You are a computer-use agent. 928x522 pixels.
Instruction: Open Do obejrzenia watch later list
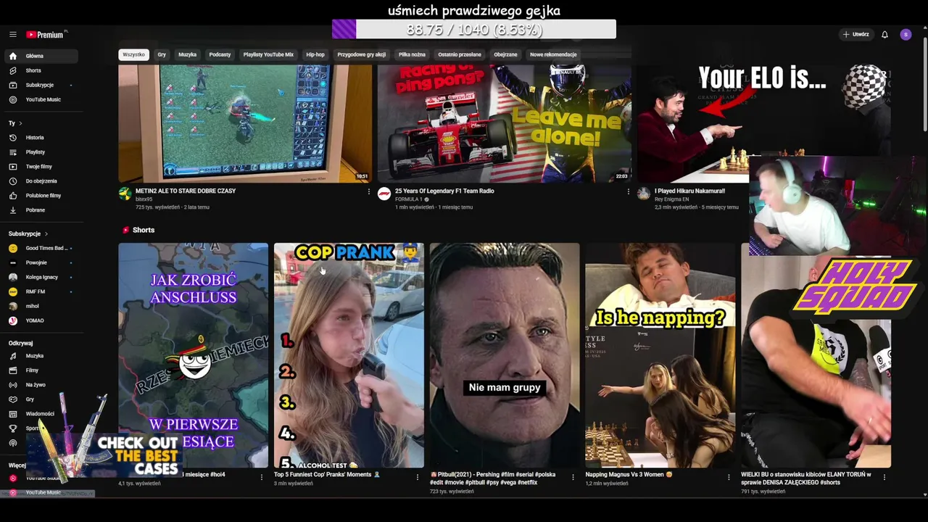click(x=41, y=181)
